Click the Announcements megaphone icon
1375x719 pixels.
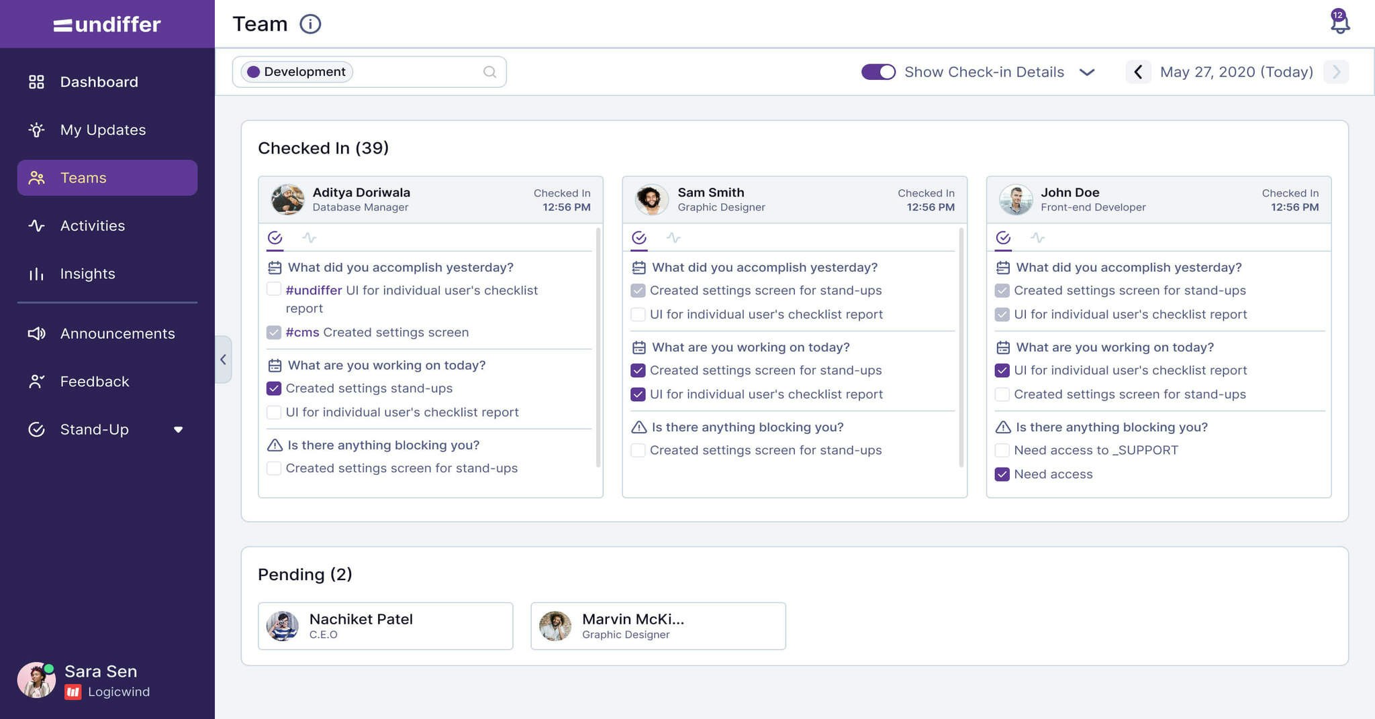36,333
